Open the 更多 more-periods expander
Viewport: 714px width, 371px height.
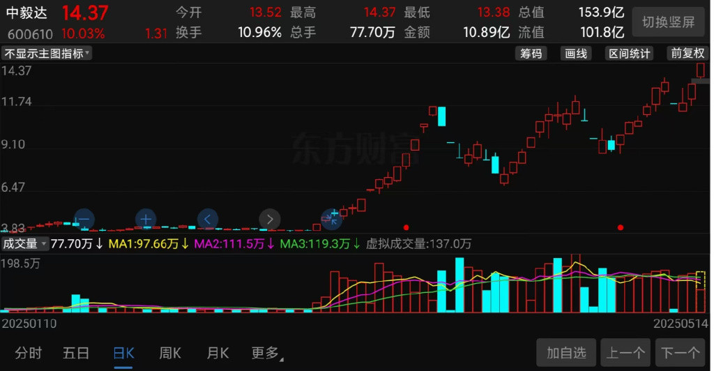pyautogui.click(x=267, y=353)
